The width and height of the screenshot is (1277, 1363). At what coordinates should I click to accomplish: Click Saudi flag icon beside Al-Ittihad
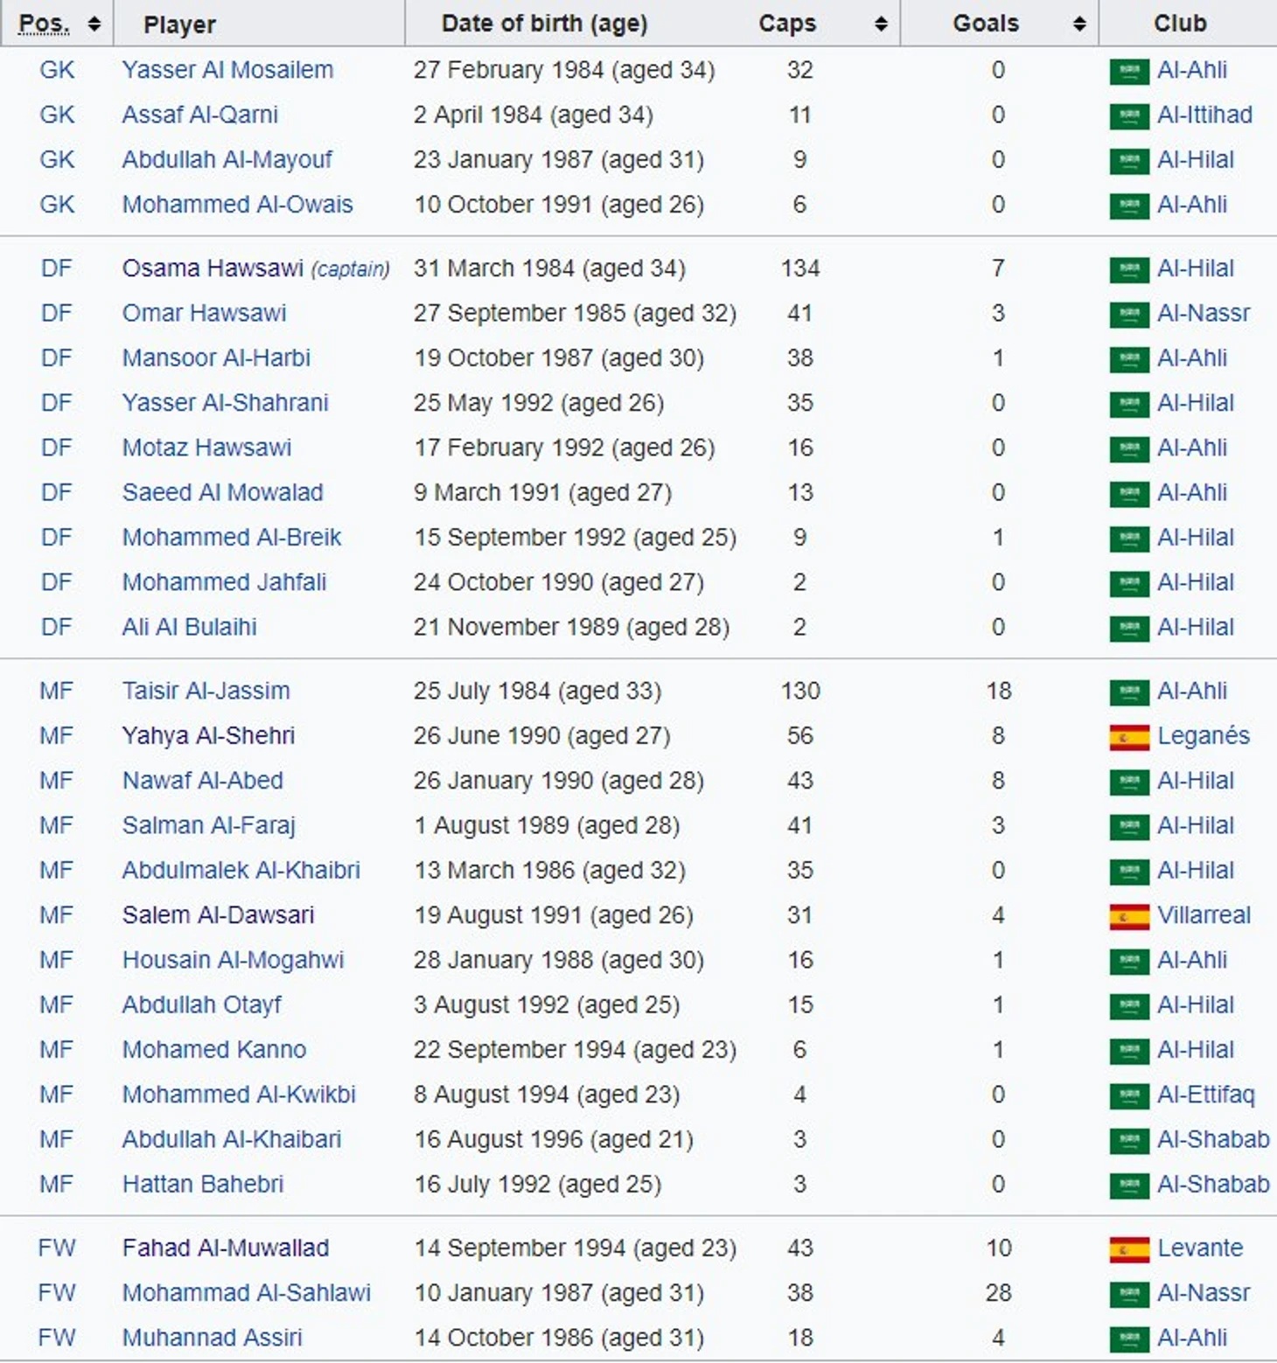(1128, 116)
